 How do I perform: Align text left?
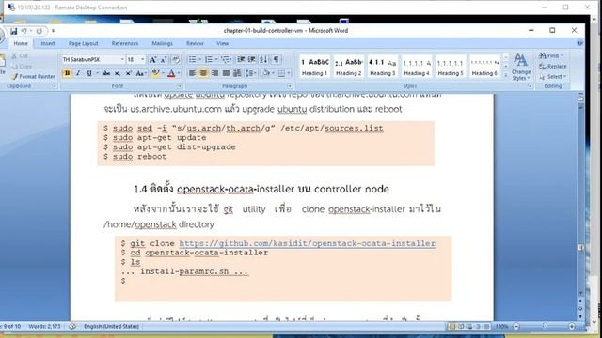pos(192,73)
